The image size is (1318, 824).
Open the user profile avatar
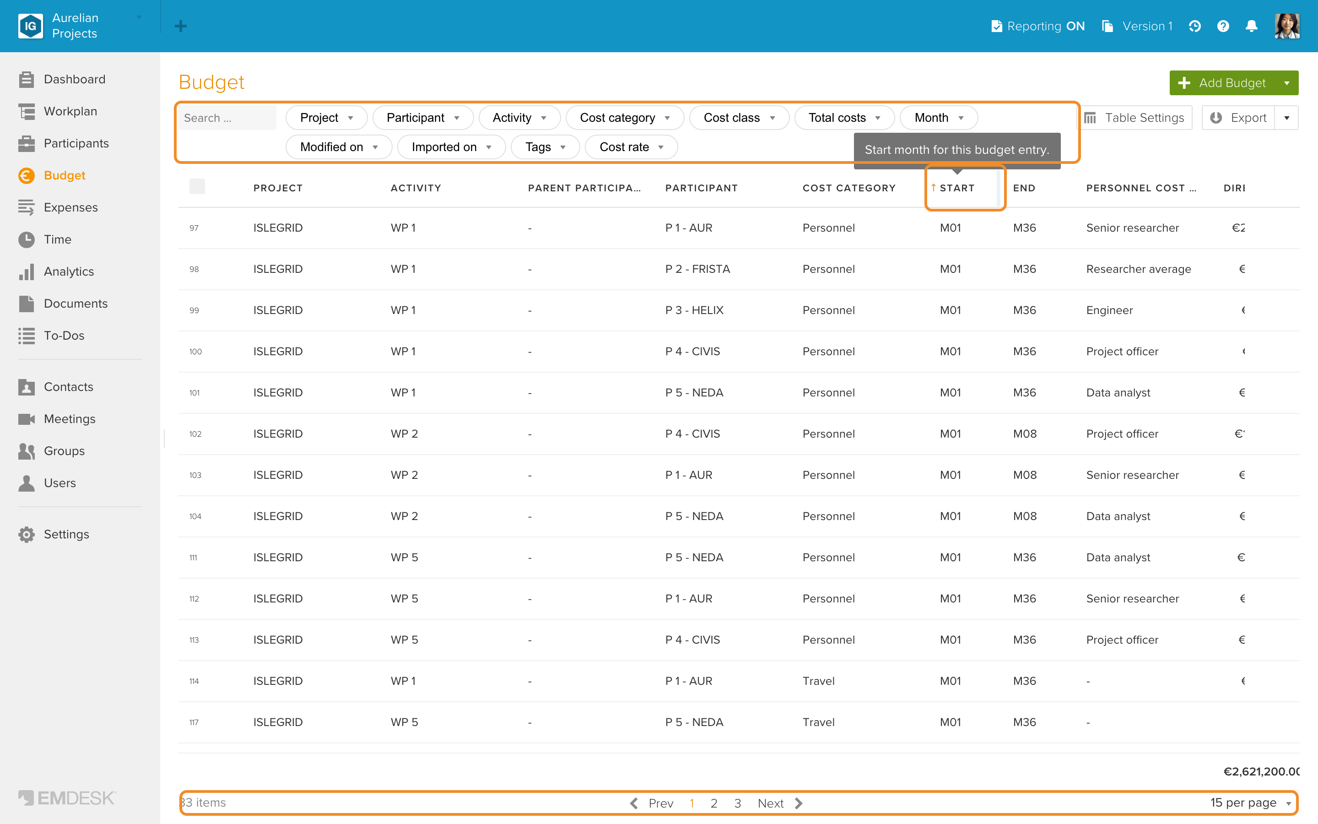click(x=1287, y=26)
